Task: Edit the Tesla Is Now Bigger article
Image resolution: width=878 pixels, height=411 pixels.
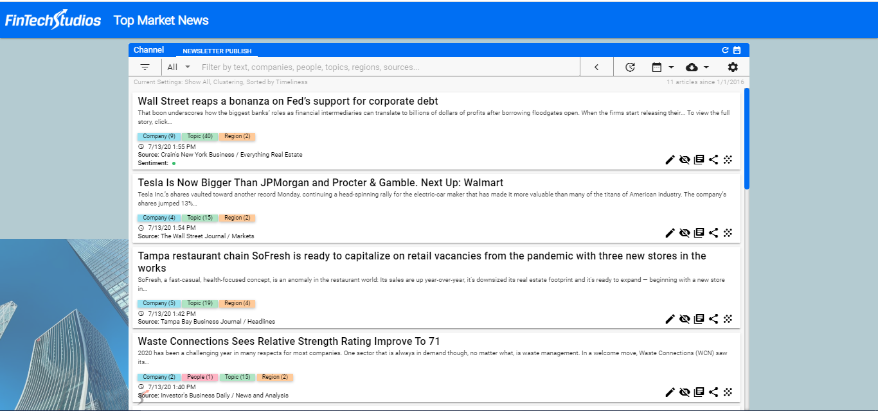Action: point(670,233)
